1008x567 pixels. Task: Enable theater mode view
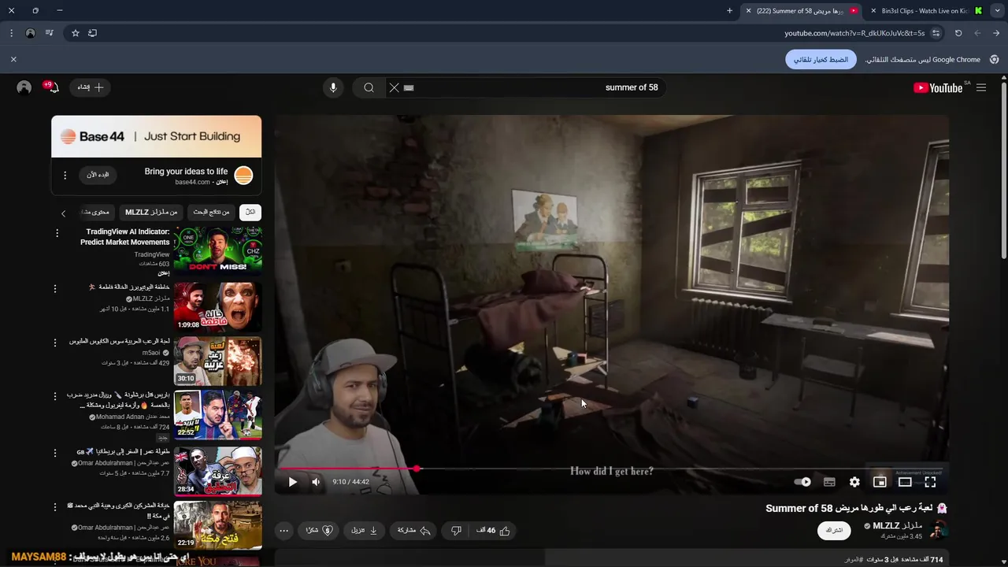pos(905,482)
